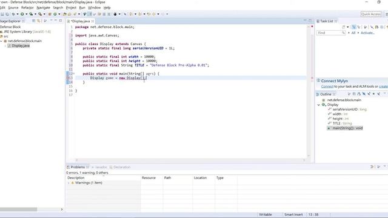Click the New Java Class toolbar icon
The height and width of the screenshot is (218, 388).
coord(55,14)
